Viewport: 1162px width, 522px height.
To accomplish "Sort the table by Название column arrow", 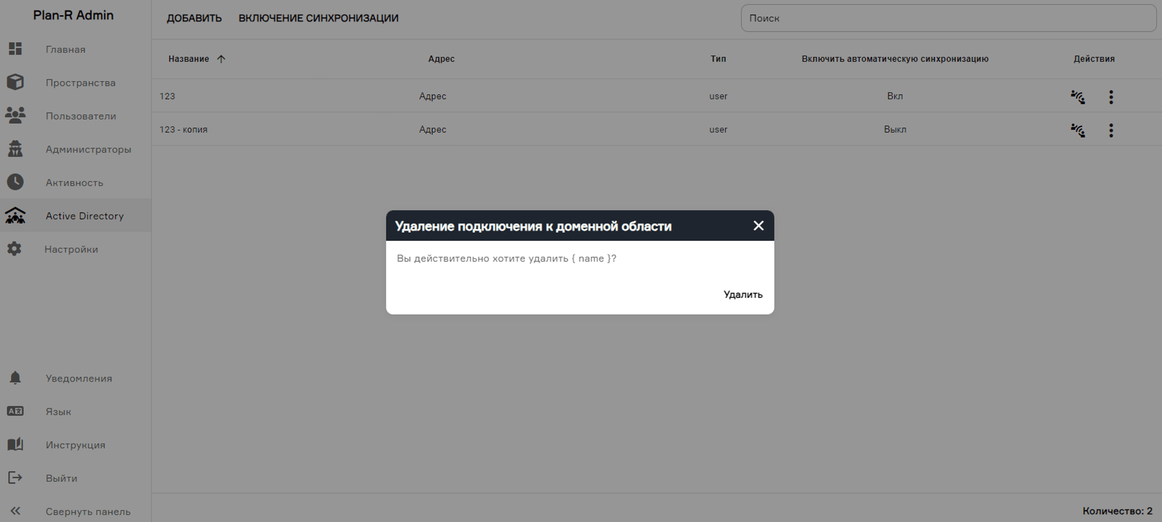I will pyautogui.click(x=221, y=59).
